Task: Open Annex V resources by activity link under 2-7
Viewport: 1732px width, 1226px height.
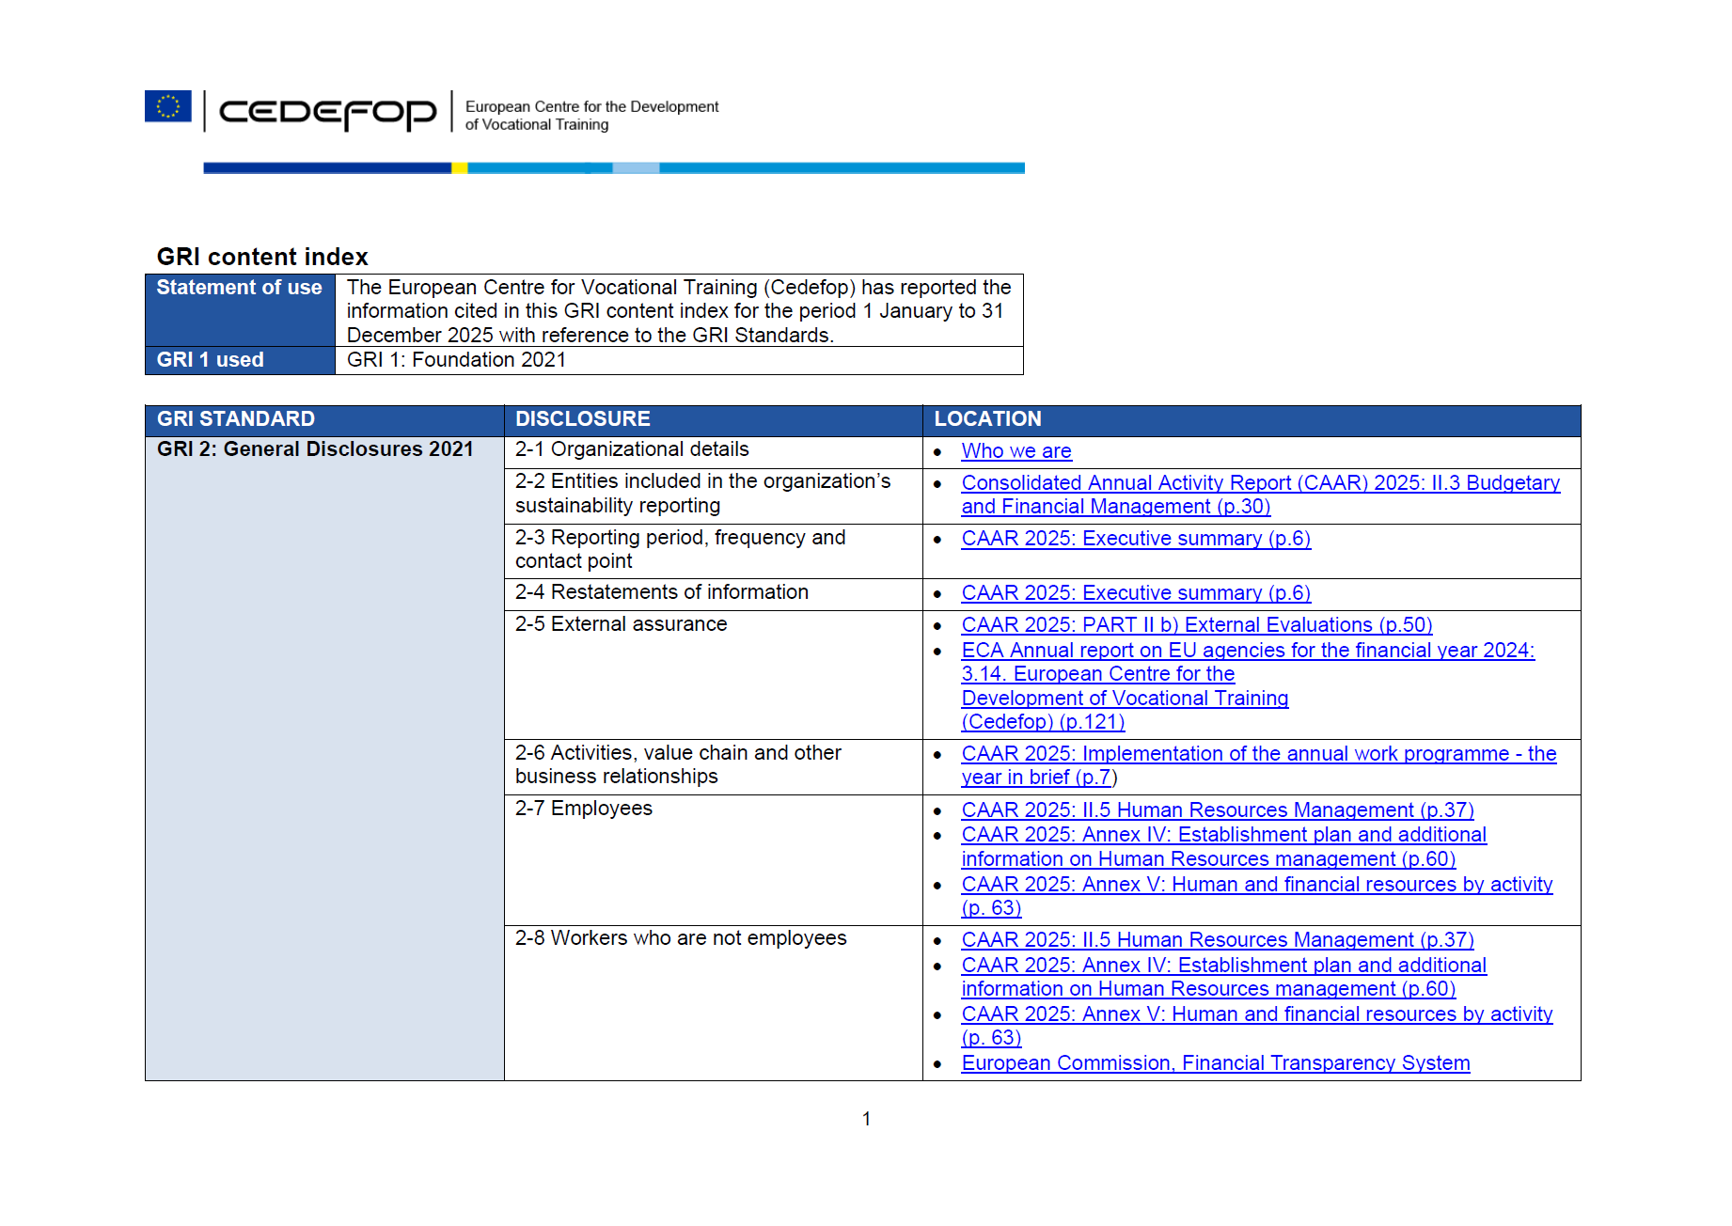Action: point(1256,896)
